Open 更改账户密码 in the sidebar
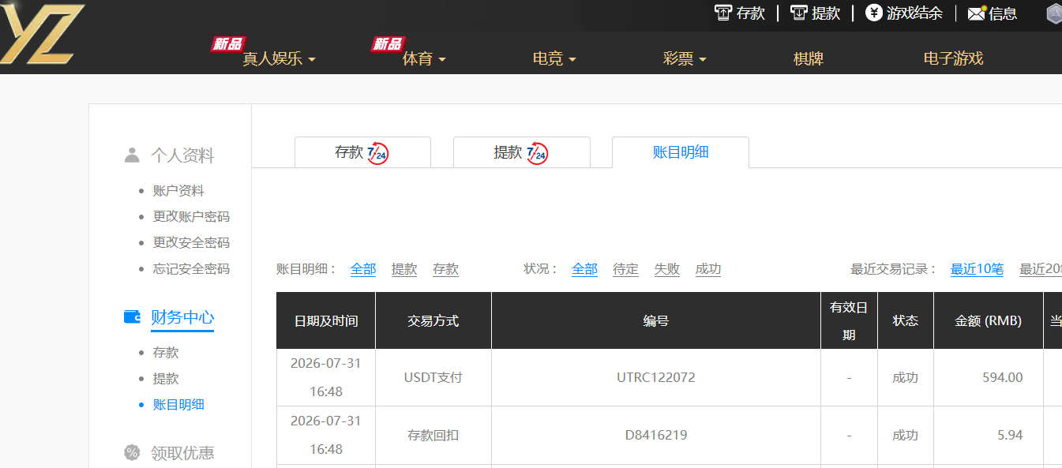Screen dimensions: 1062x468 (191, 216)
